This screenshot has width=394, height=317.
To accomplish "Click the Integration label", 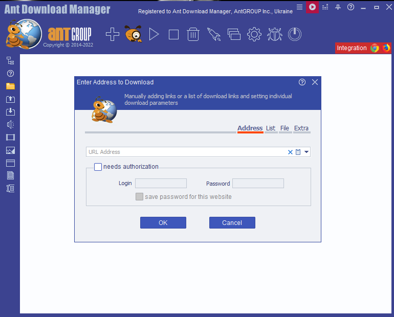I will (x=352, y=48).
